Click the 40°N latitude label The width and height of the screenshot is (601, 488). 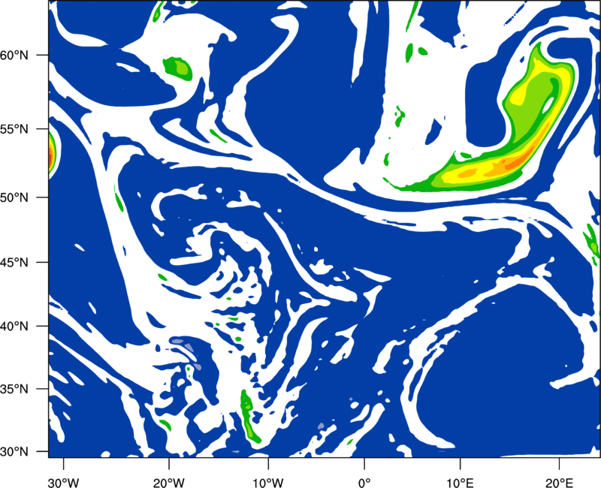[14, 327]
